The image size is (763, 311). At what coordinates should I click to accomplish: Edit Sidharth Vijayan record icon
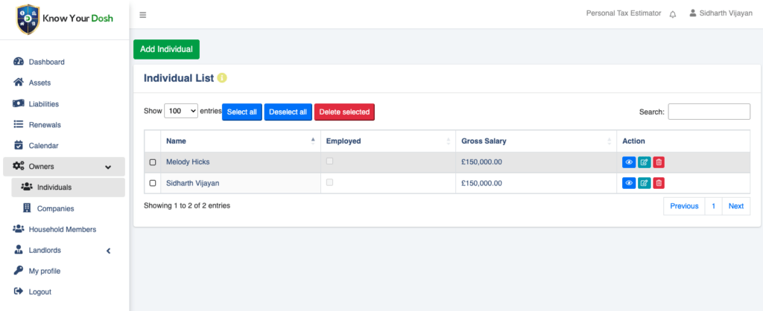pyautogui.click(x=644, y=183)
